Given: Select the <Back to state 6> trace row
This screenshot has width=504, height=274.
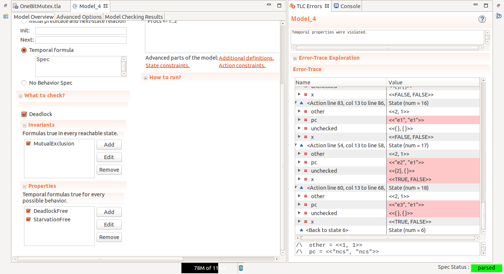Looking at the screenshot, I should click(388, 230).
